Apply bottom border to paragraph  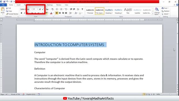click(80, 13)
